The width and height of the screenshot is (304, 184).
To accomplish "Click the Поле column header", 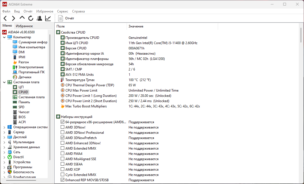I will pyautogui.click(x=91, y=26).
